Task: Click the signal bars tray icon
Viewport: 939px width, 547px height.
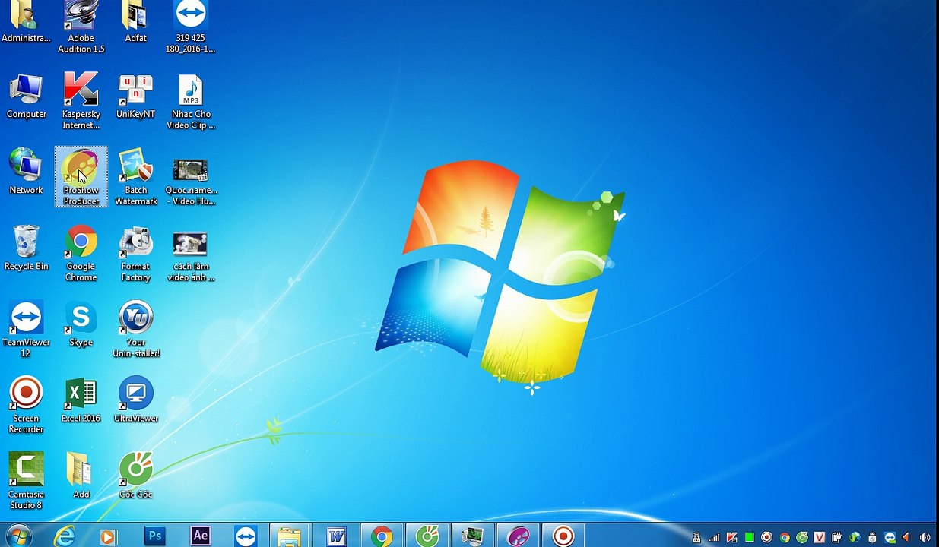Action: pos(714,538)
